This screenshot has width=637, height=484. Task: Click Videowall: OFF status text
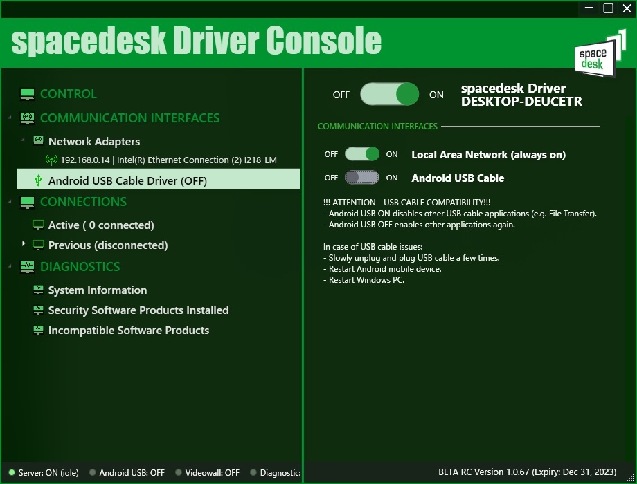[212, 473]
